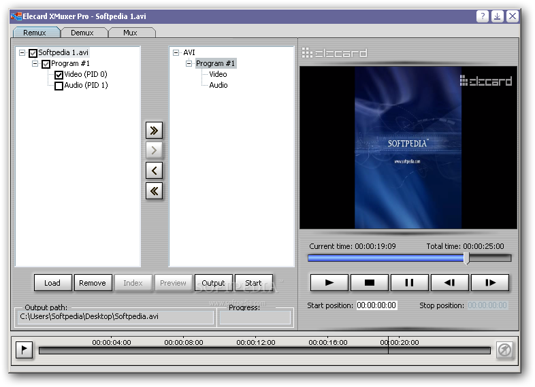Screen dimensions: 535x387
Task: Select Audio in the output AVI tree
Action: coord(218,85)
